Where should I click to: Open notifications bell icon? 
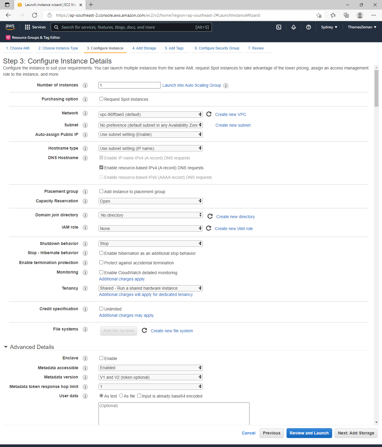tap(294, 27)
